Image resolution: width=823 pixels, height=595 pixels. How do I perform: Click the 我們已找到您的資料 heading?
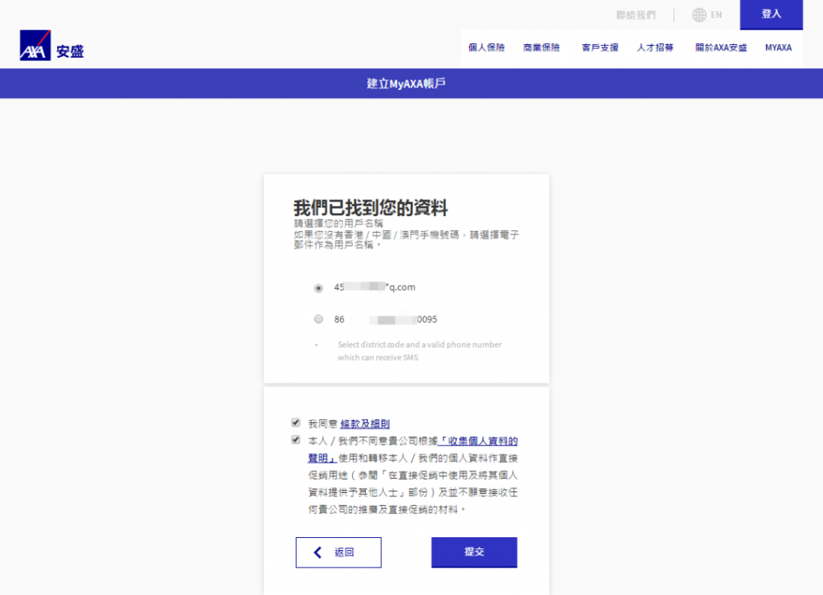coord(371,208)
